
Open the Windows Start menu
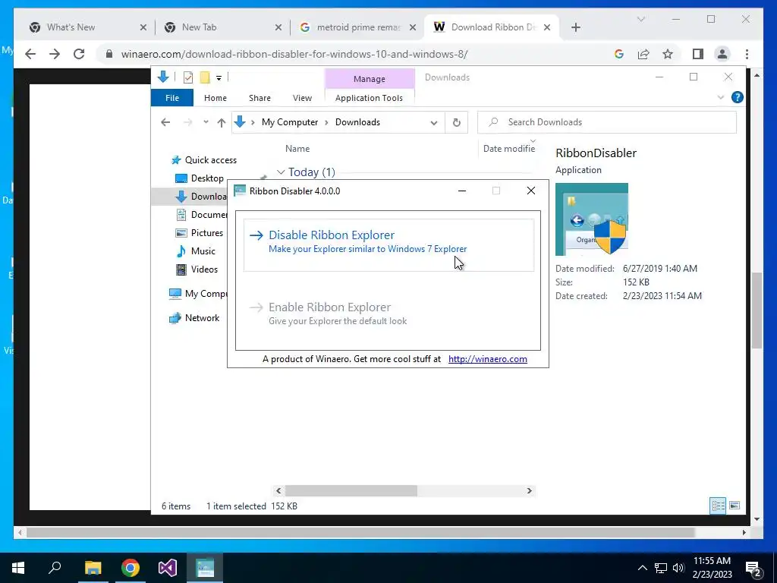(x=18, y=568)
